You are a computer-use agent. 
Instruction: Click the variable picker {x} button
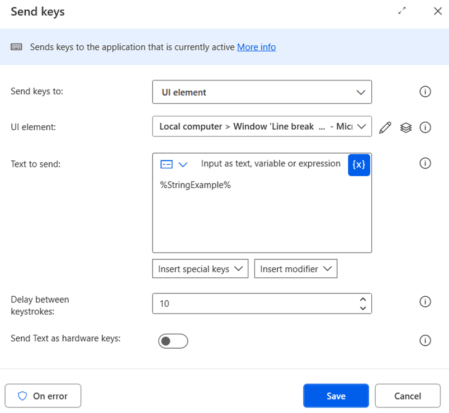[x=359, y=165]
